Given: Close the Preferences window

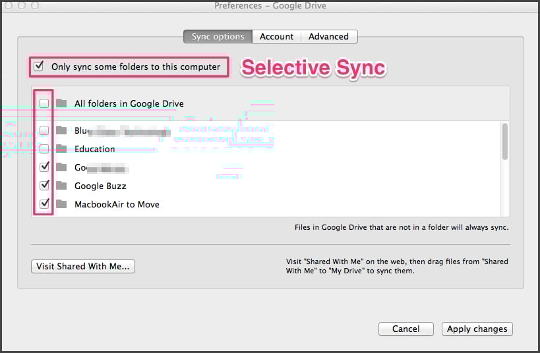Looking at the screenshot, I should [x=9, y=5].
